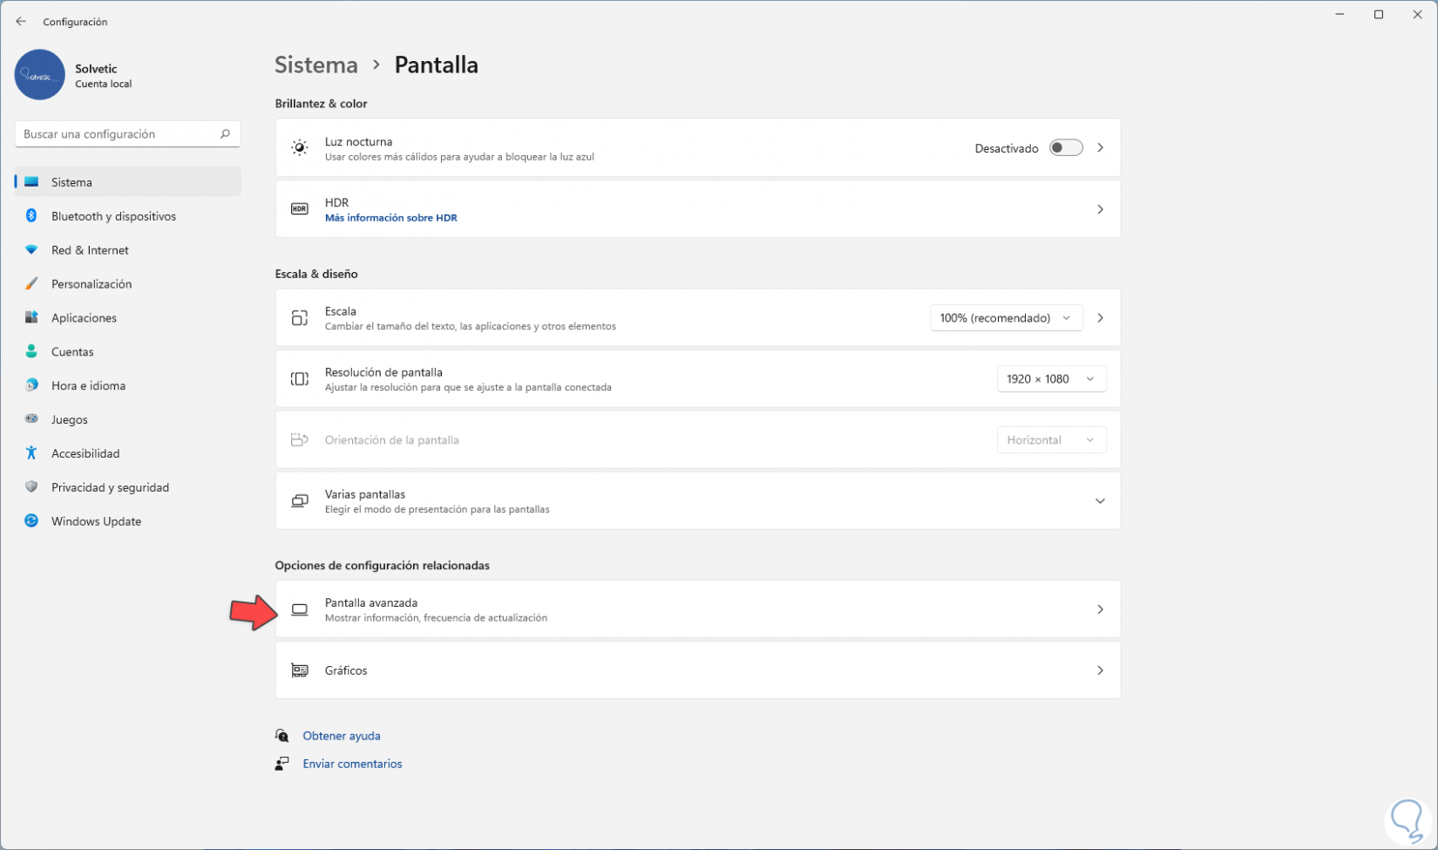Click the Red & Internet wifi icon
The image size is (1438, 850).
[31, 250]
